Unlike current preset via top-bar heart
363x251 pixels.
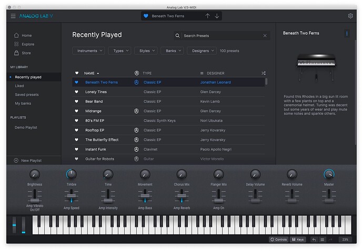(x=146, y=16)
